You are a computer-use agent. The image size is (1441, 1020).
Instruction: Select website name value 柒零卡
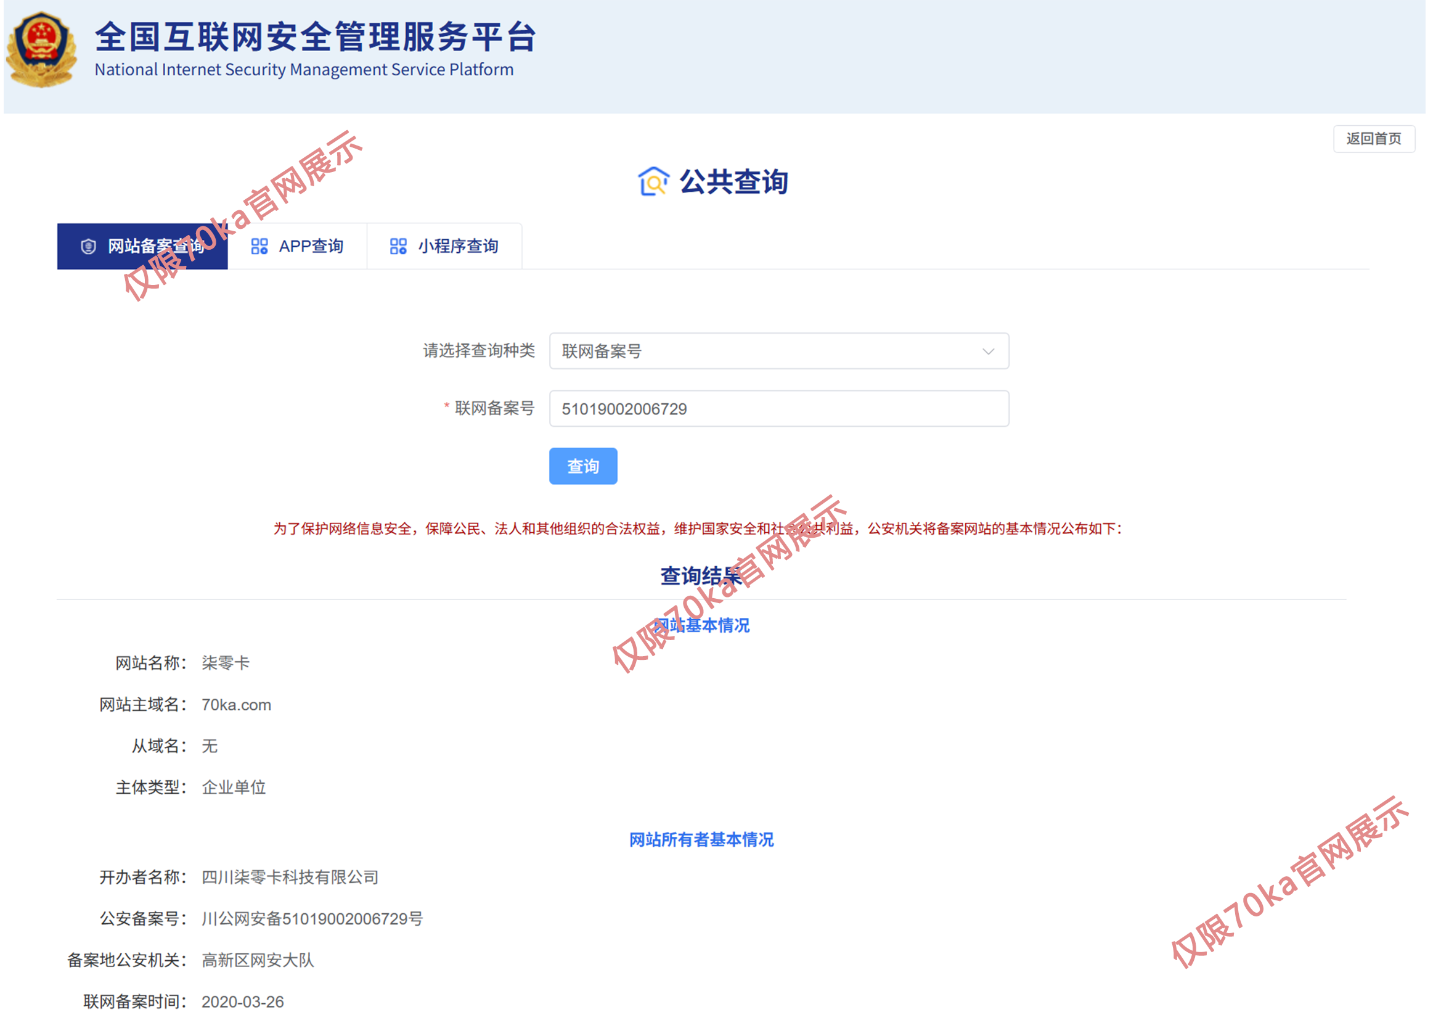tap(226, 664)
